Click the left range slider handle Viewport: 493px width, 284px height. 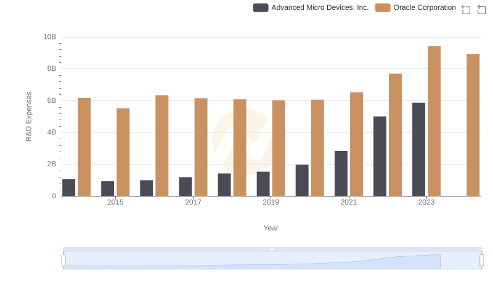point(63,261)
